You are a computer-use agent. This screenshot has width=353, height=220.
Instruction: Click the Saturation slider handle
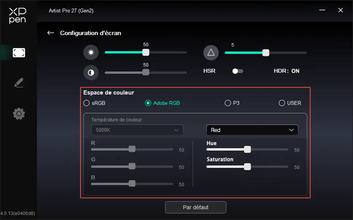point(247,167)
